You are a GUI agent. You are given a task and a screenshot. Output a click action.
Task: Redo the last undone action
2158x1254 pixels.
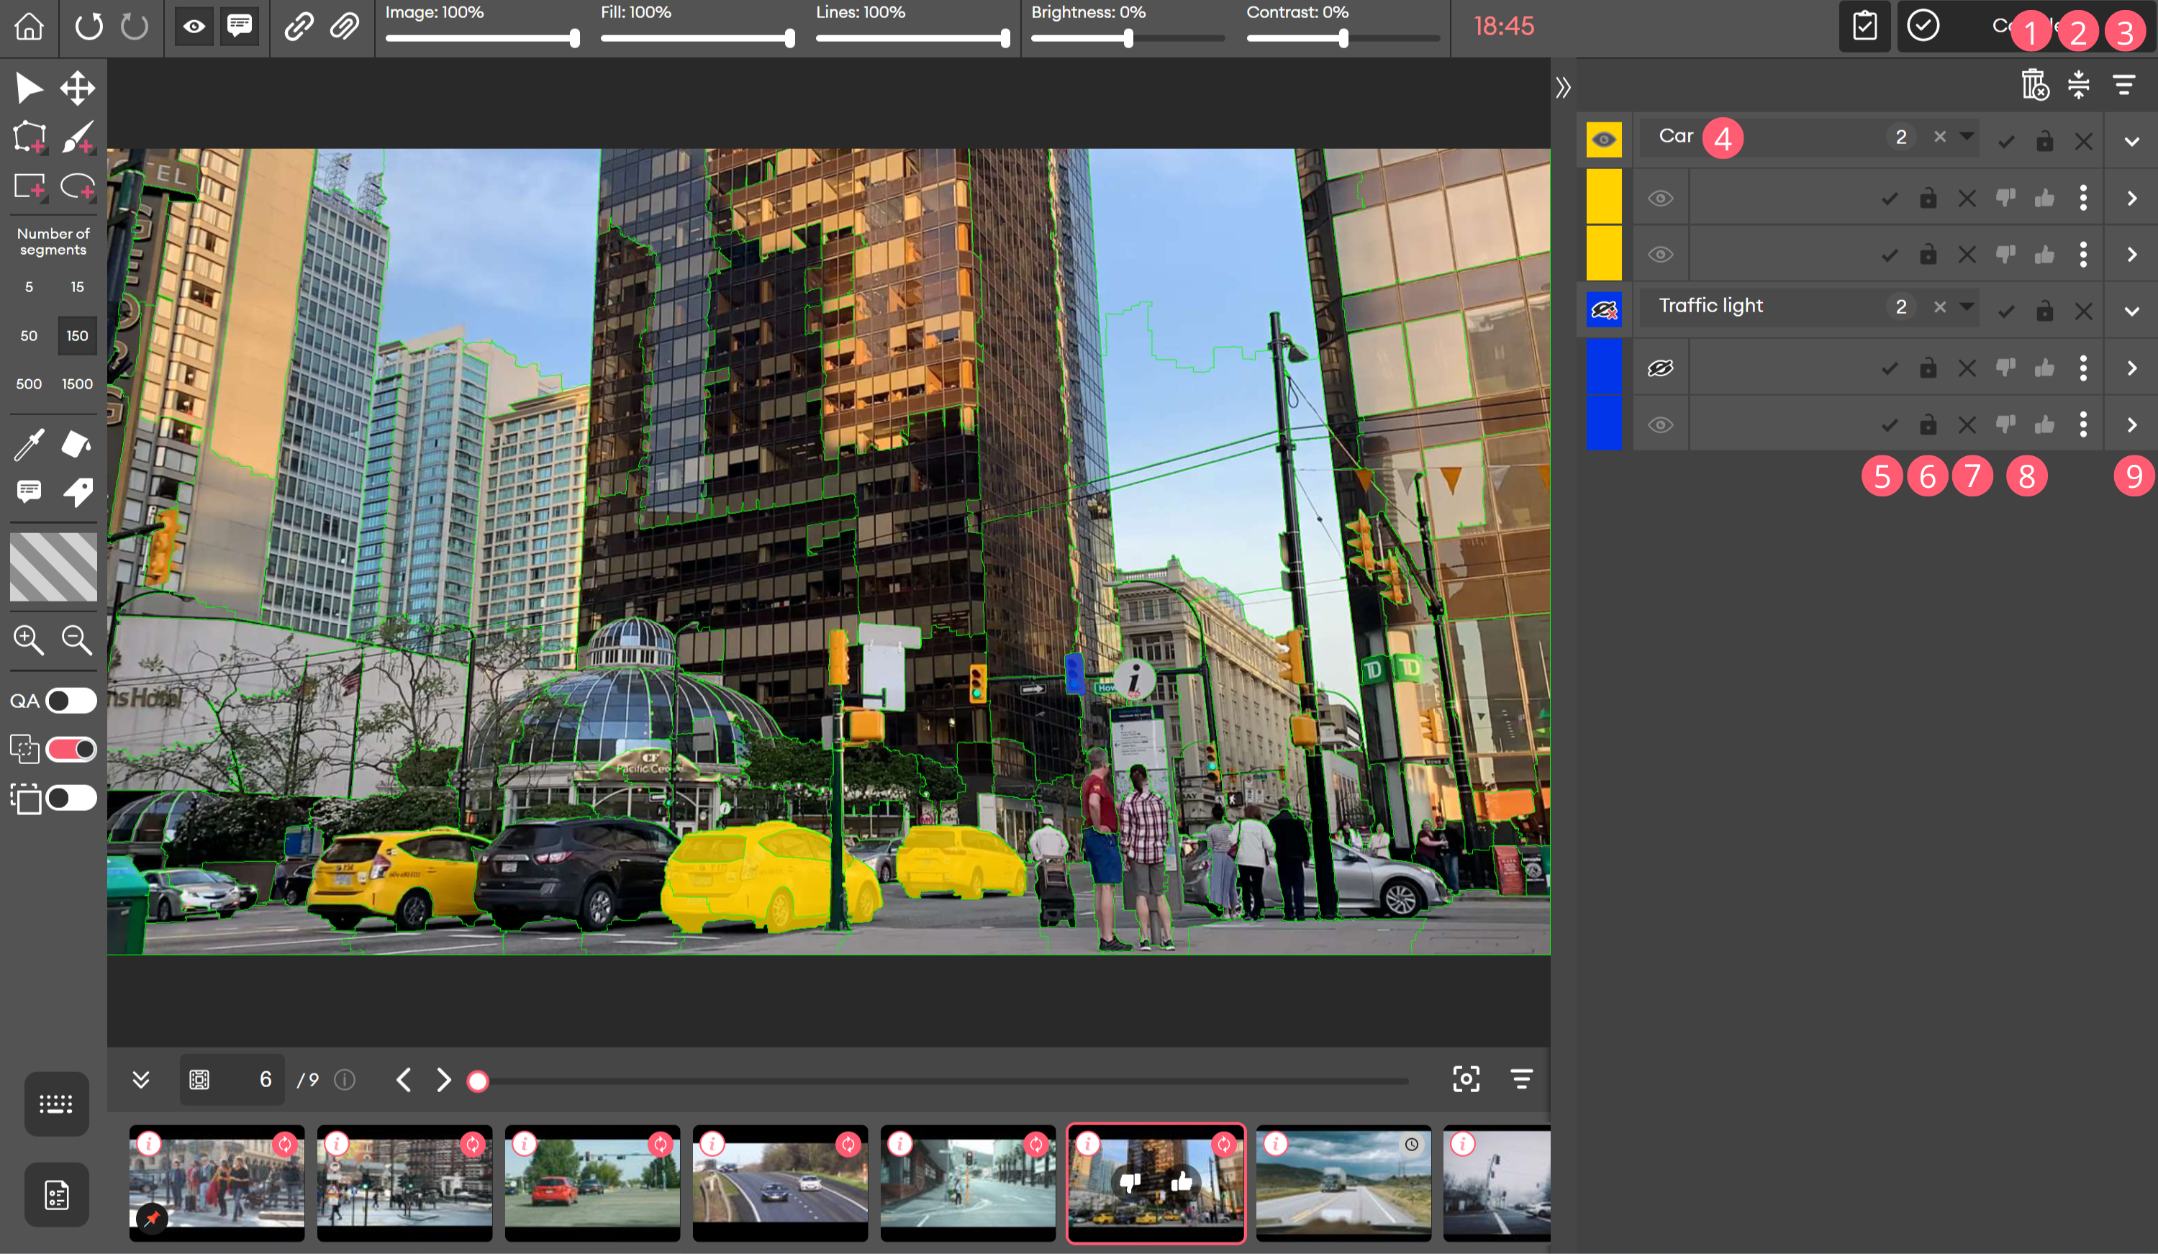135,27
